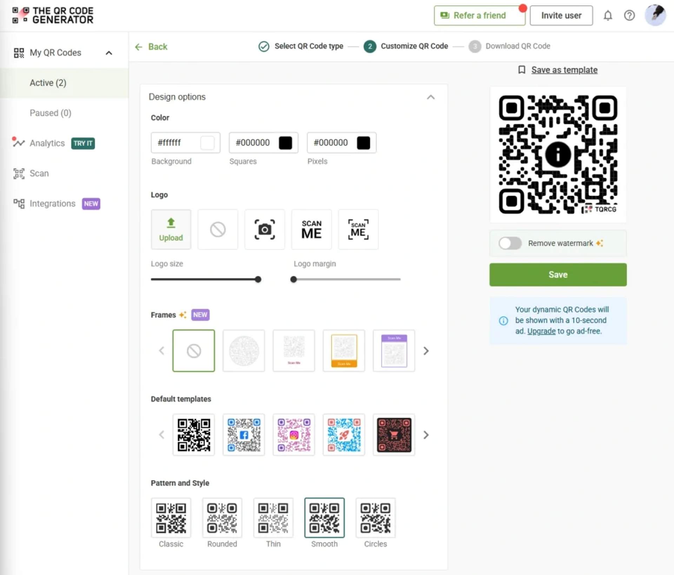Go to Select QR Code type step

click(x=301, y=46)
